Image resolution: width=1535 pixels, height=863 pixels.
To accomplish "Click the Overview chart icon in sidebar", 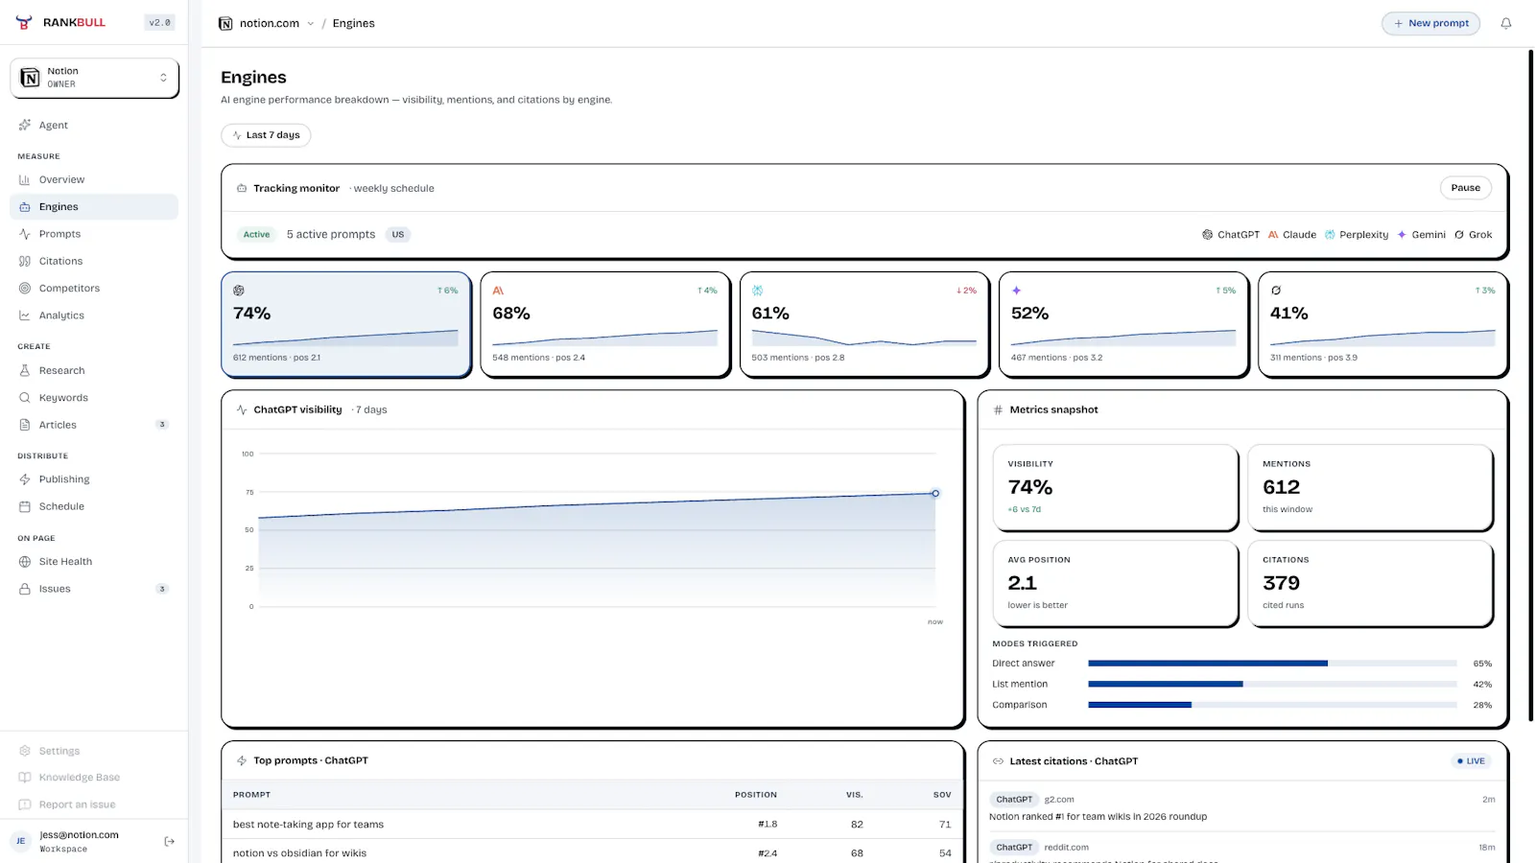I will (25, 179).
